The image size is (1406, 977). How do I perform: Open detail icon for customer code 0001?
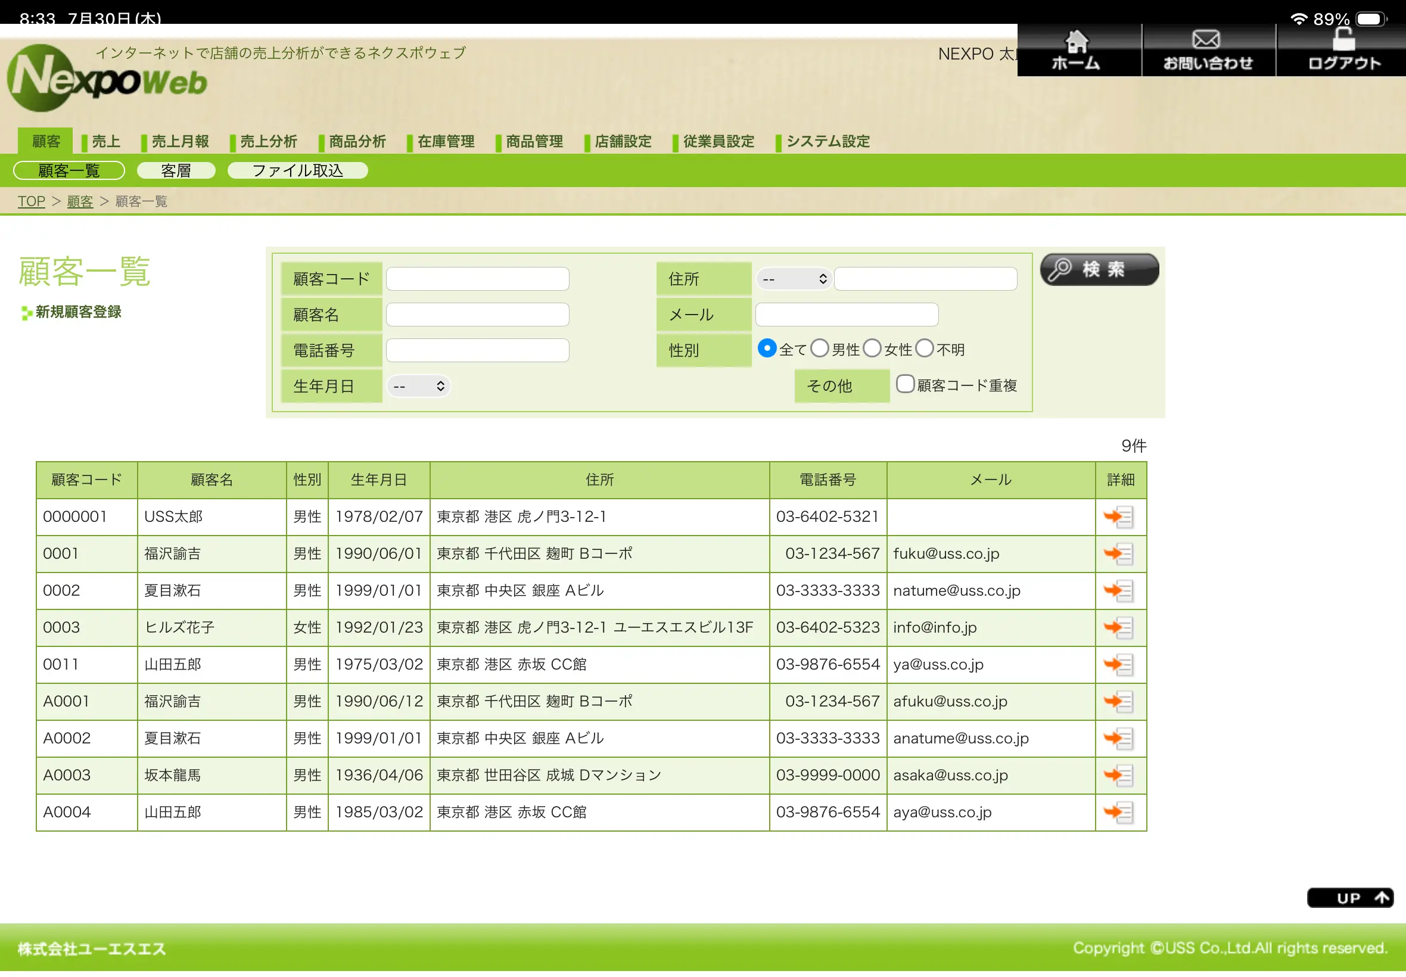tap(1118, 554)
